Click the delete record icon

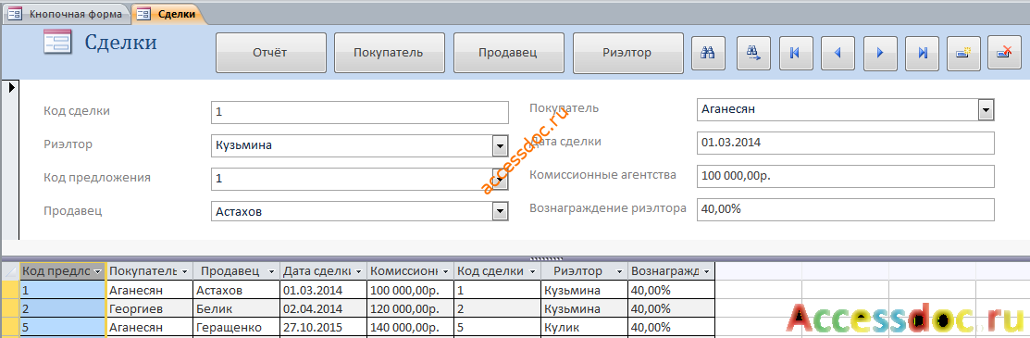(1005, 53)
